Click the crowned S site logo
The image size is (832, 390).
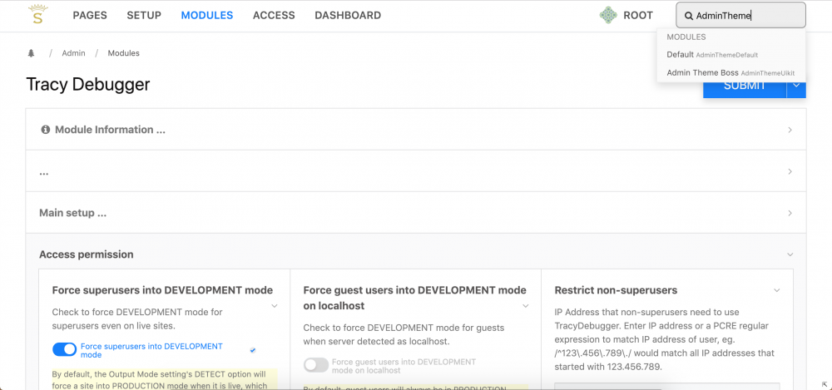point(37,14)
